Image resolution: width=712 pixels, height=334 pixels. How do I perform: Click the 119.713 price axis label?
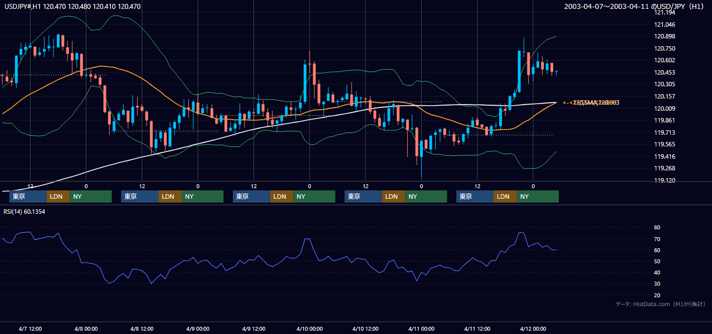tap(665, 132)
